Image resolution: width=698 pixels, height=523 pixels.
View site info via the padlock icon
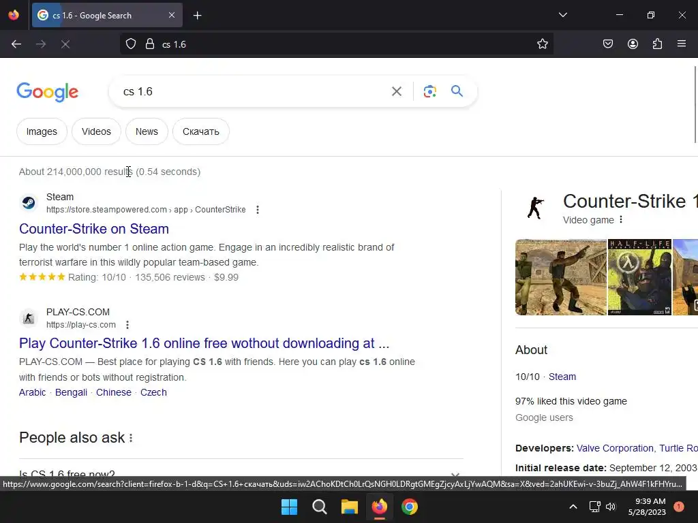click(x=150, y=44)
